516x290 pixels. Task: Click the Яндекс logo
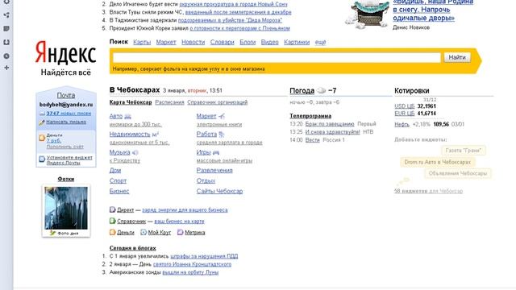pos(65,52)
